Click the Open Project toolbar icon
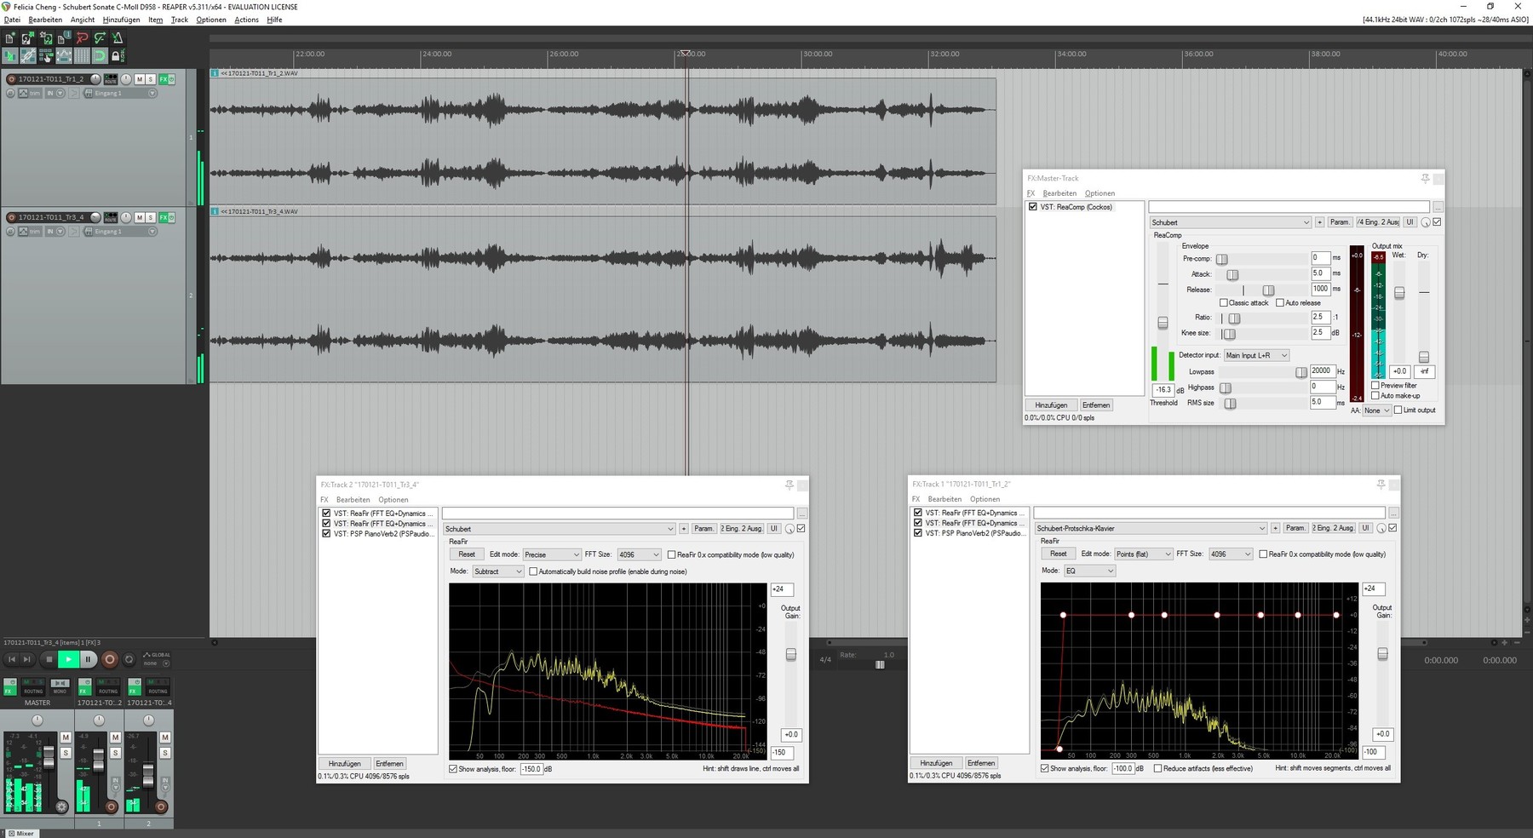 click(28, 37)
